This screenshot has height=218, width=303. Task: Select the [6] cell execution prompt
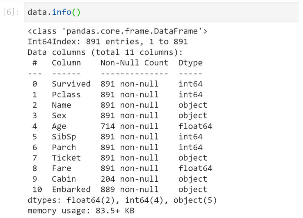click(x=11, y=13)
